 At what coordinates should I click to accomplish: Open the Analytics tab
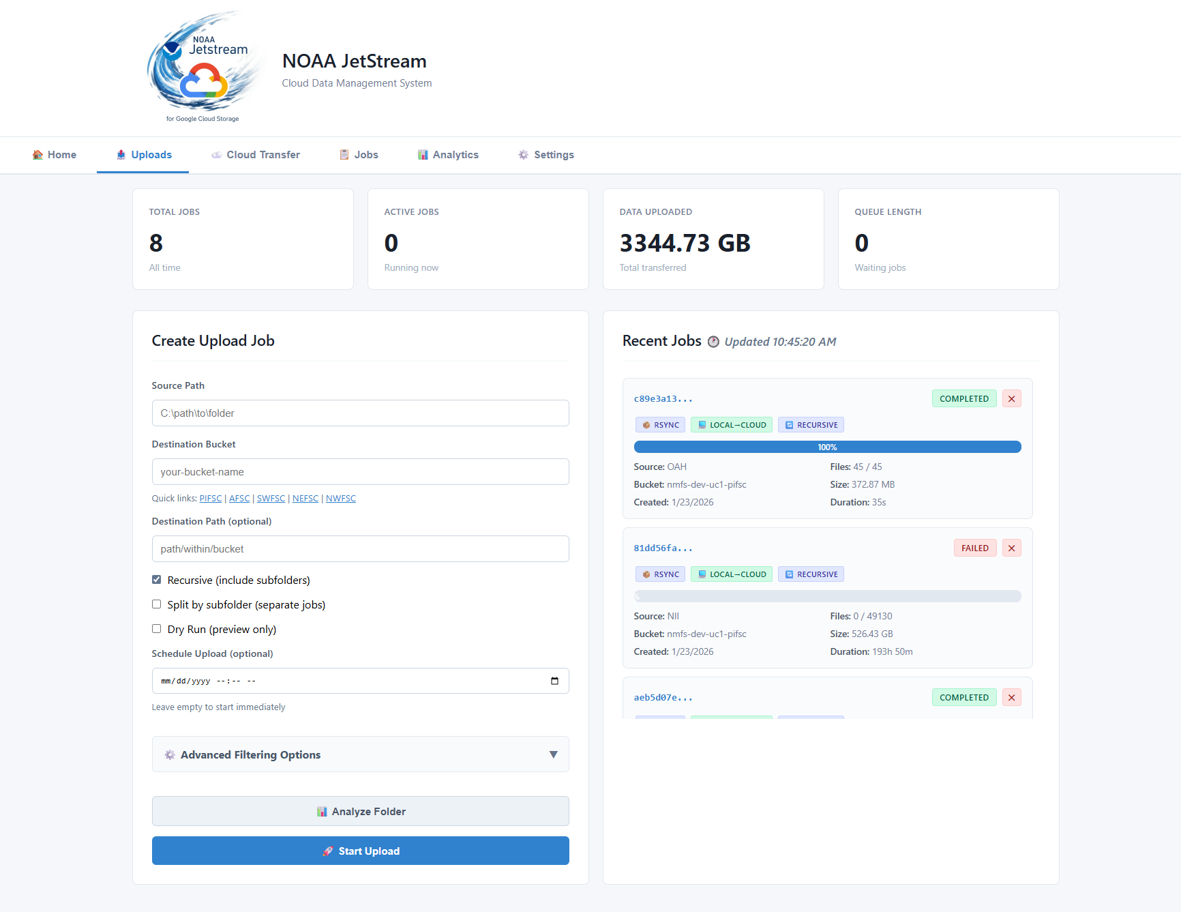pos(448,155)
